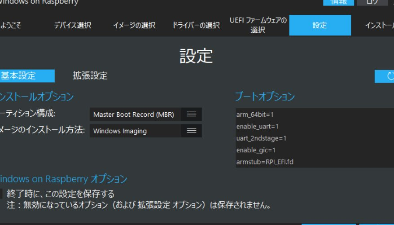Click the uart_2ndstage=1 boot option
The image size is (394, 225).
point(261,138)
